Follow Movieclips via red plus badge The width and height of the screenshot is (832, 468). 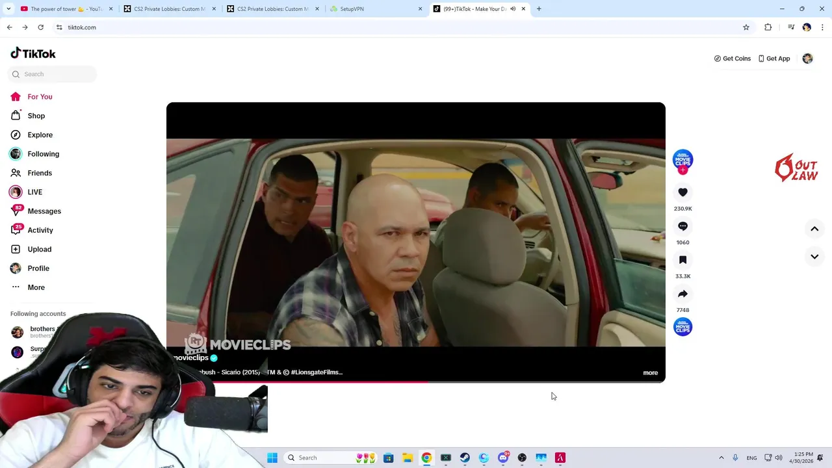coord(682,170)
